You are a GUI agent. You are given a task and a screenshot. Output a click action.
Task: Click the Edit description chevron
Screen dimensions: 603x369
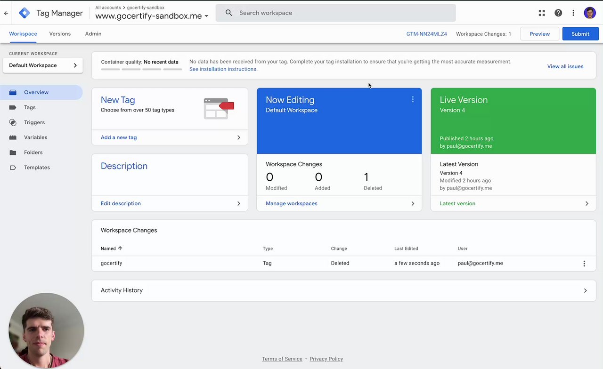239,203
